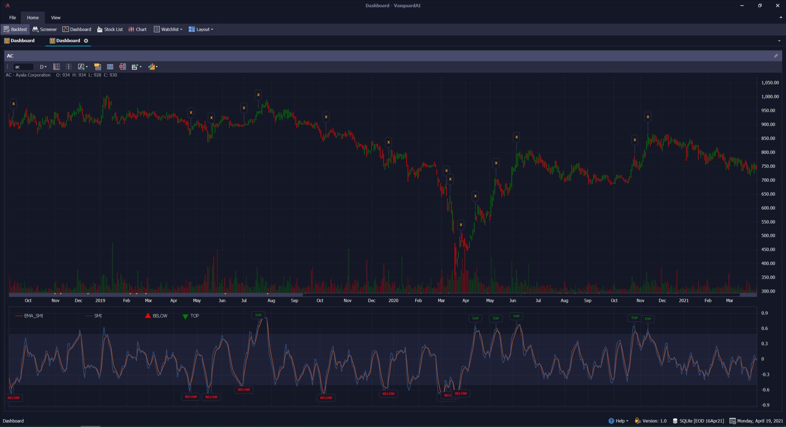Viewport: 786px width, 427px height.
Task: Open the D timeframe dropdown
Action: [x=43, y=66]
